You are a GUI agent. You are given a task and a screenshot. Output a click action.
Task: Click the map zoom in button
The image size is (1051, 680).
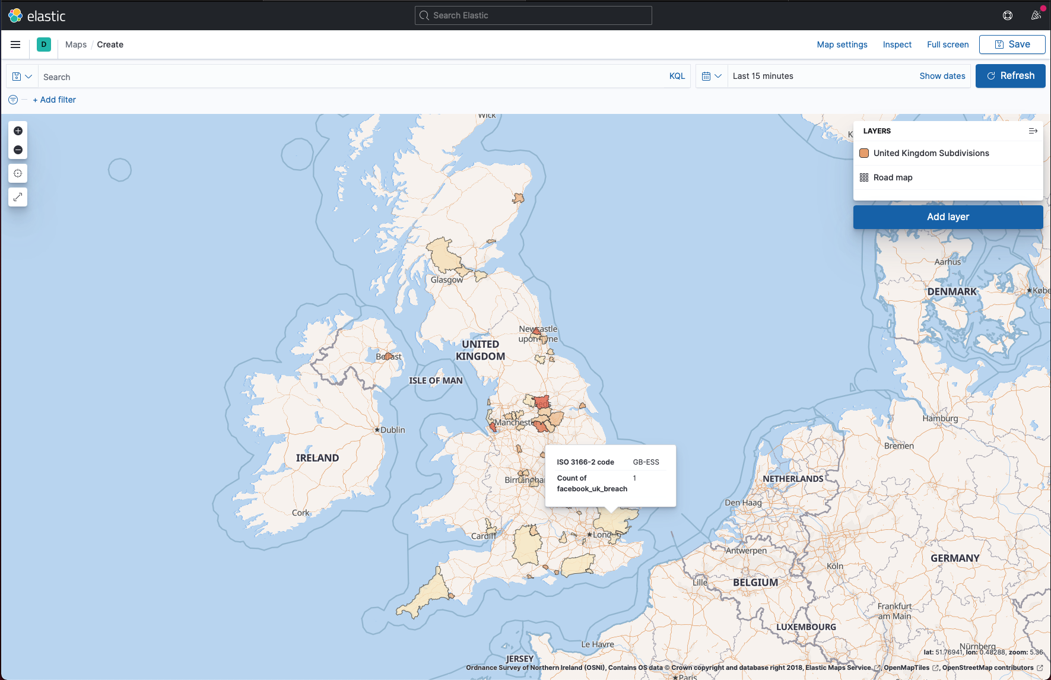pos(18,131)
